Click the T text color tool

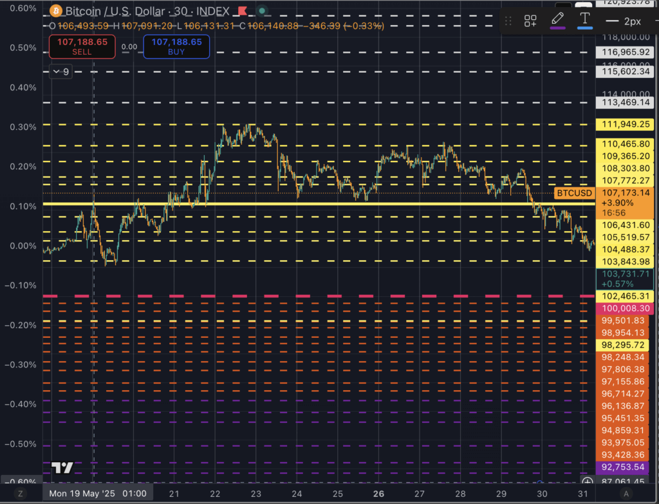pyautogui.click(x=584, y=21)
